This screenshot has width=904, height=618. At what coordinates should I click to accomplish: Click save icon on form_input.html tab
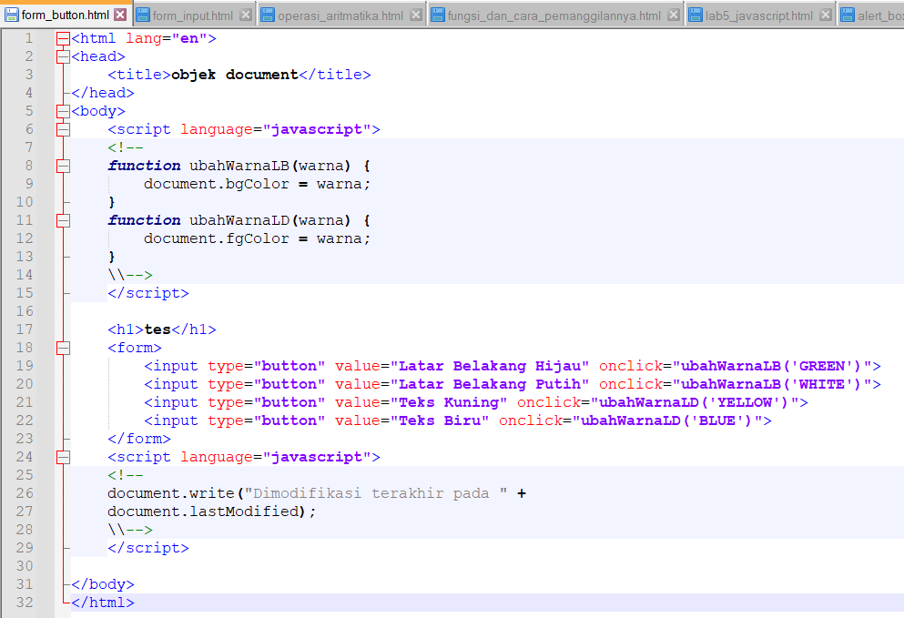(x=143, y=15)
